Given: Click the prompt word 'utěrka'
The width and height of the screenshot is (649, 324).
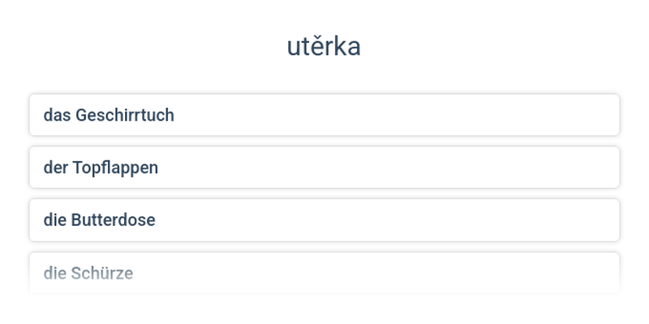Looking at the screenshot, I should point(324,47).
